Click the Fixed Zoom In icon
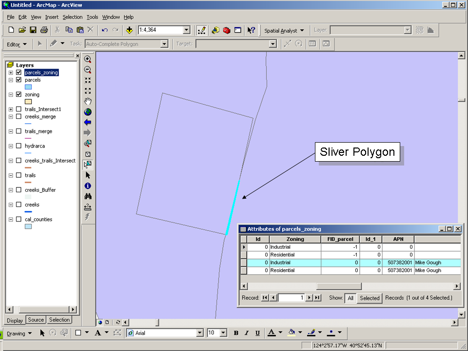The image size is (468, 351). click(x=88, y=80)
